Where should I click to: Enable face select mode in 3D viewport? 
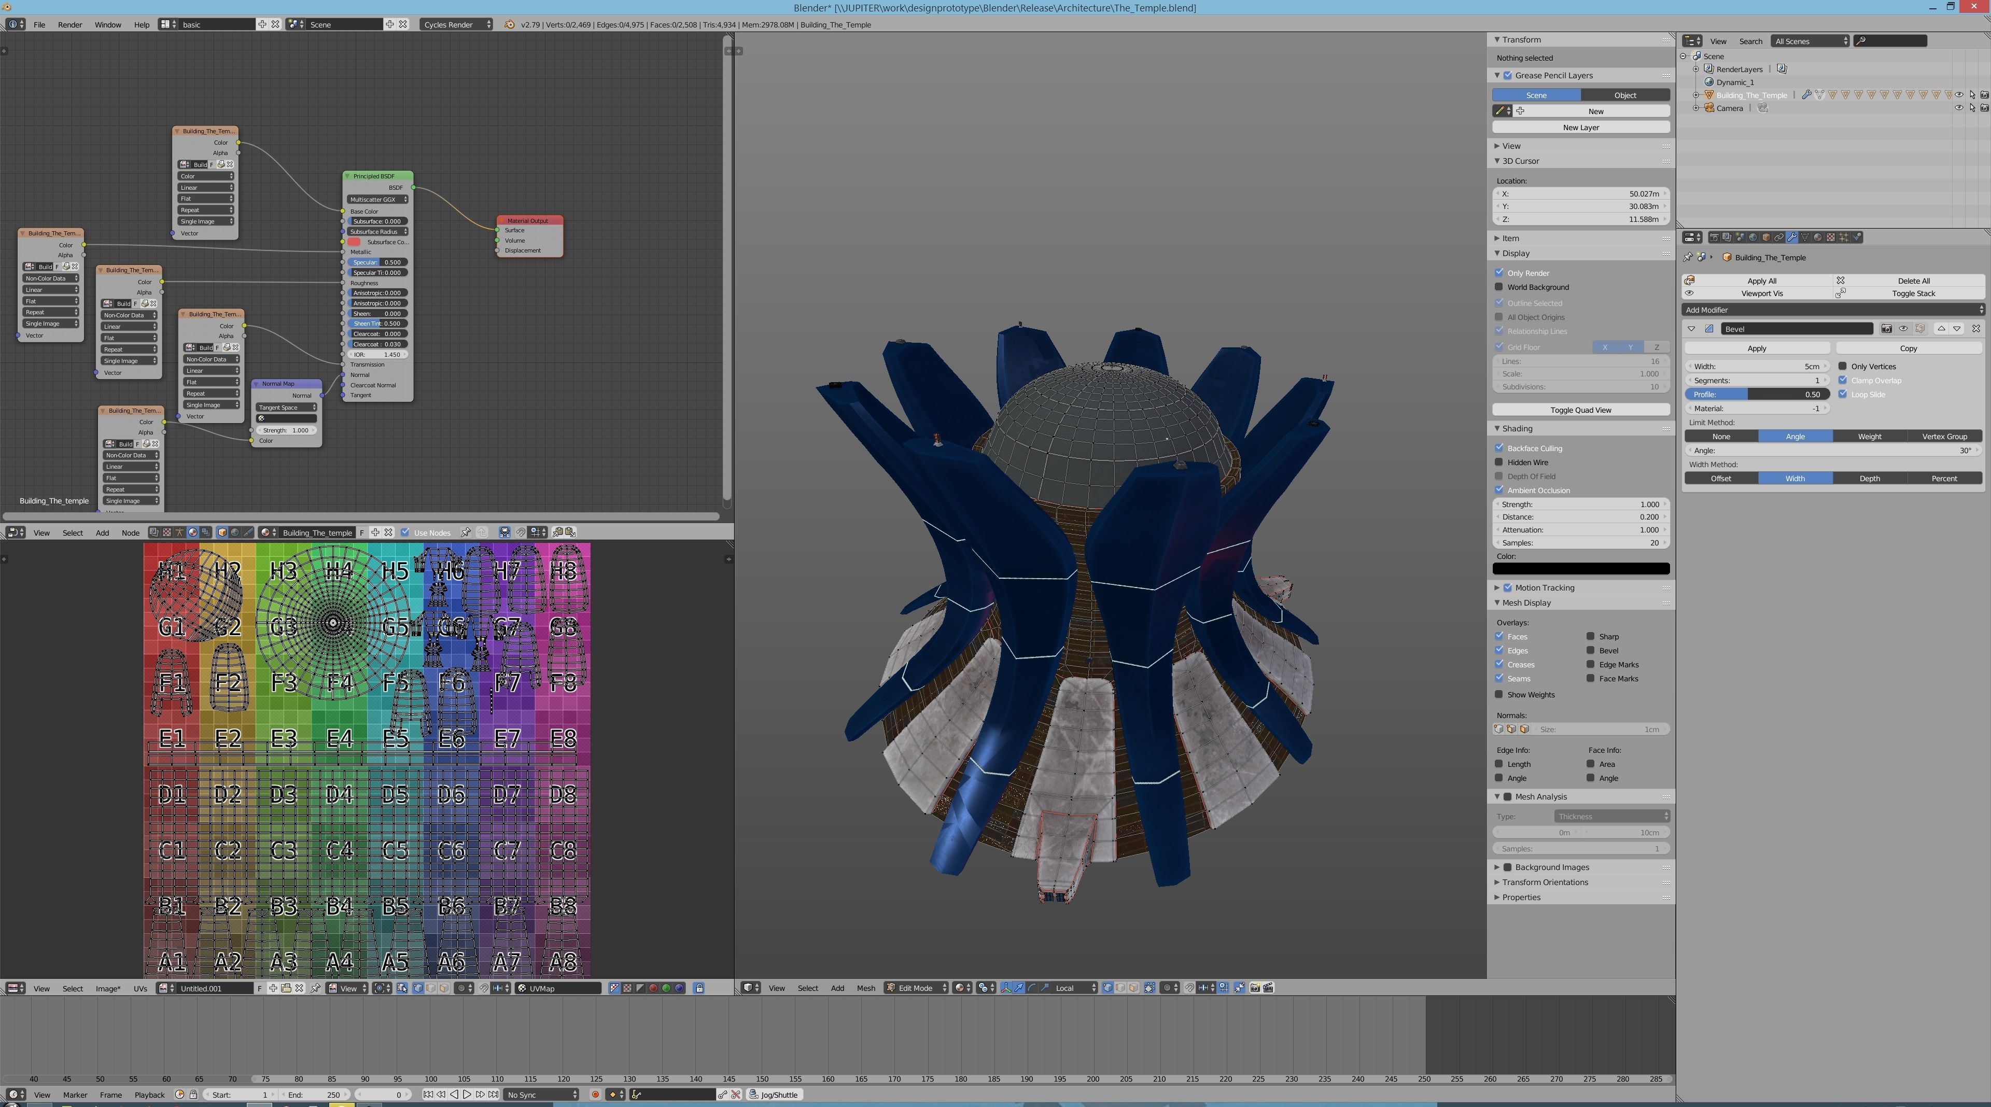coord(1133,988)
